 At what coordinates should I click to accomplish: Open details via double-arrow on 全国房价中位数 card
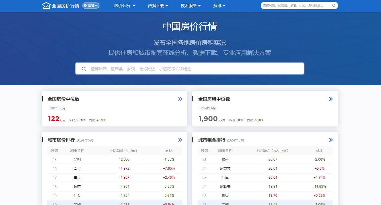point(180,99)
